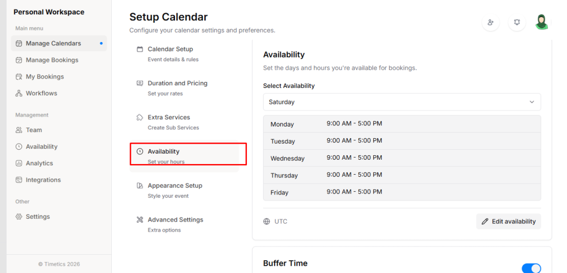The width and height of the screenshot is (567, 273).
Task: Click the Edit availability button
Action: [508, 222]
